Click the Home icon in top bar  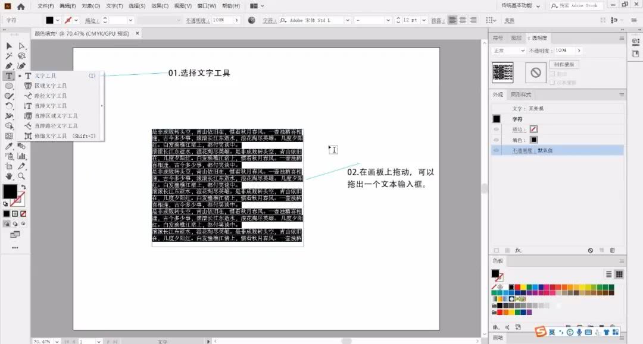tap(21, 7)
